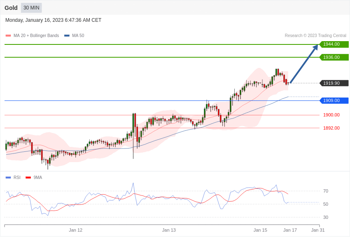Click the 1919.90 current price tag
Image resolution: width=350 pixels, height=237 pixels.
(x=334, y=83)
